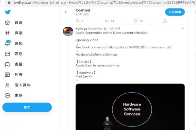
Task: Click the back arrow beside Komiya
Action: click(66, 12)
